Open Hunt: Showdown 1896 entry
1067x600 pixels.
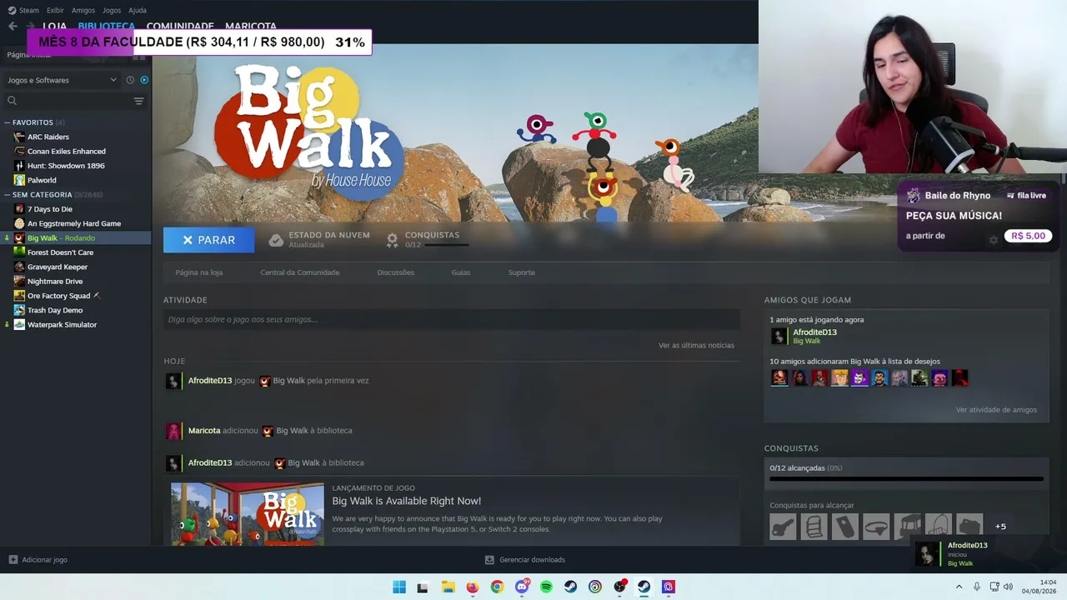point(66,166)
